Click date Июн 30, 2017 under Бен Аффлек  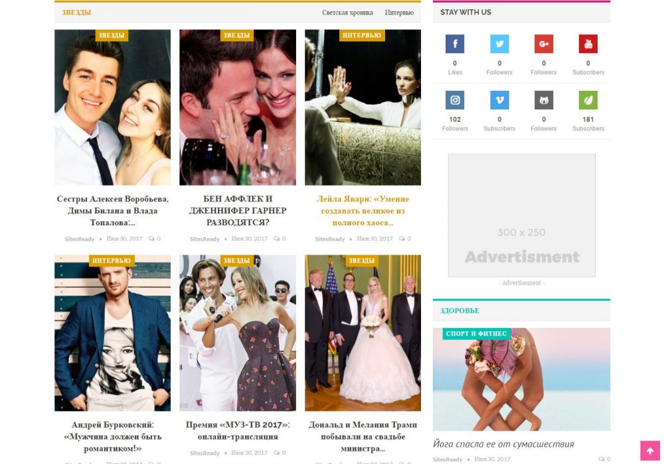click(250, 239)
